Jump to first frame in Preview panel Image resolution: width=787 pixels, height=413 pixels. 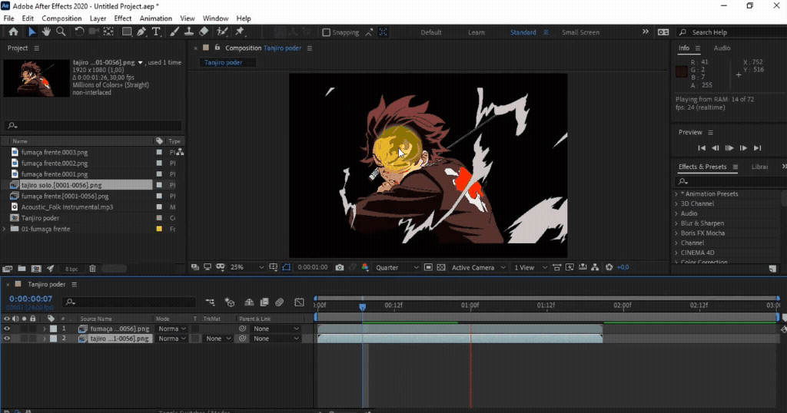tap(702, 148)
